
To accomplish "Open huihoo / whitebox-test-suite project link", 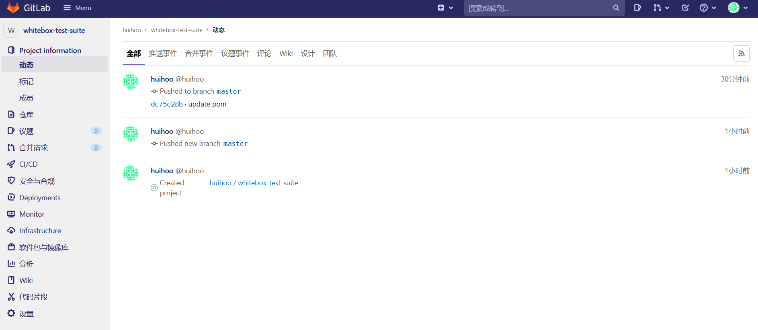I will tap(254, 183).
